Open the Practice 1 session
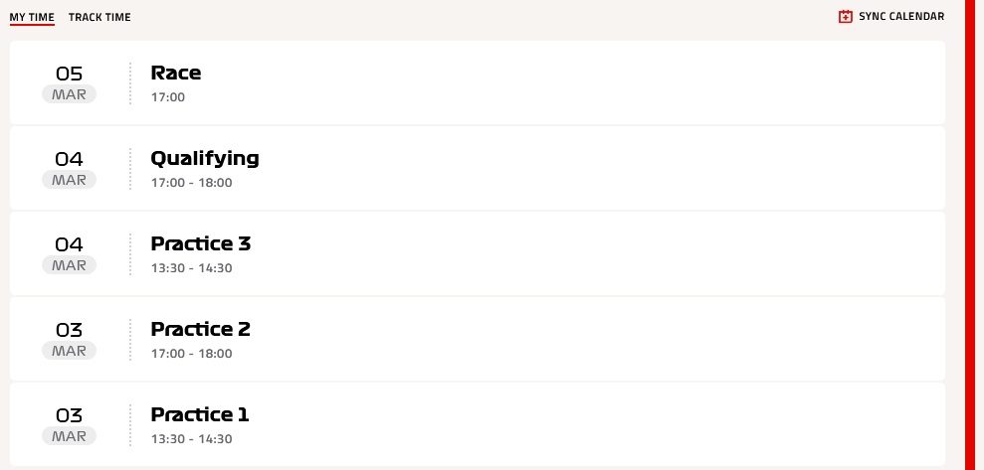Viewport: 984px width, 470px height. coord(478,424)
